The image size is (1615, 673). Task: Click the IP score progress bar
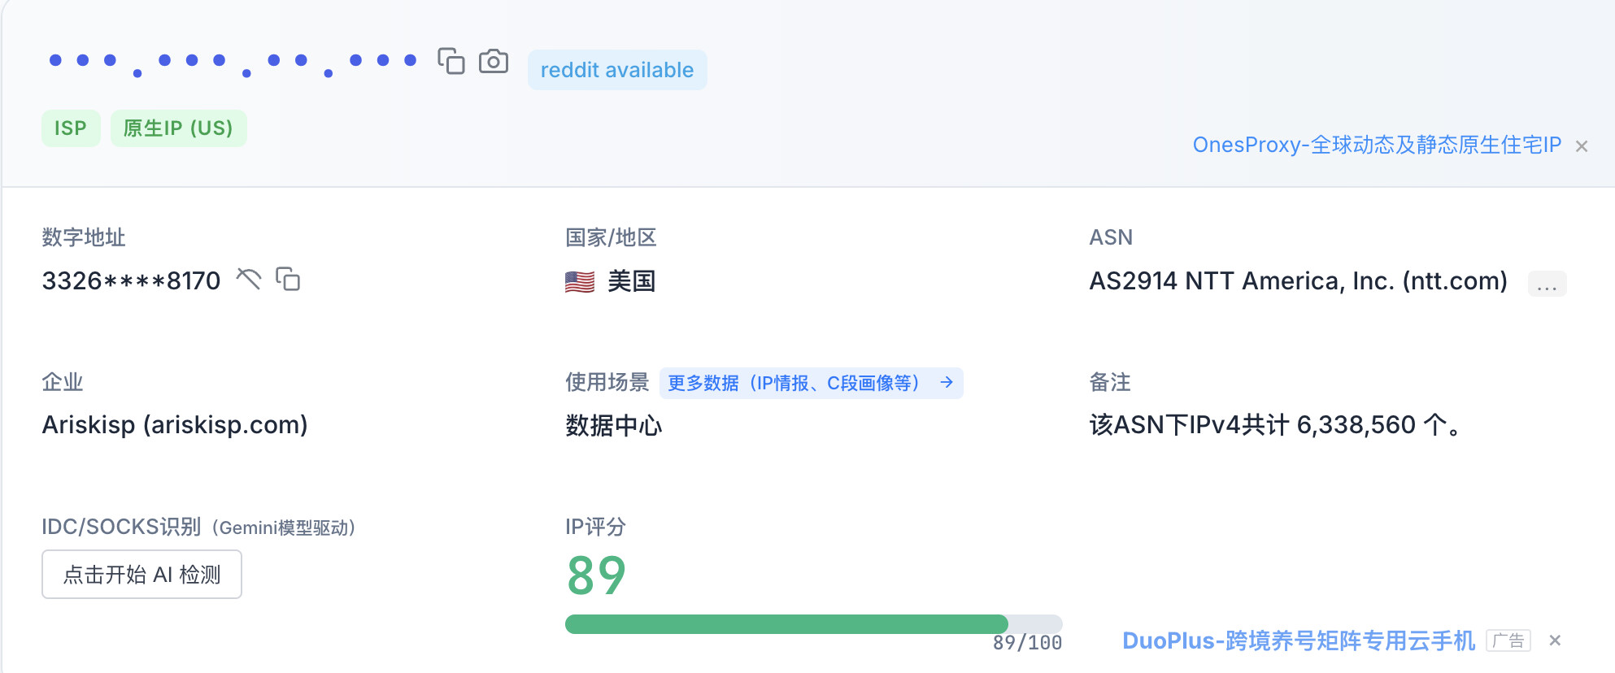813,624
